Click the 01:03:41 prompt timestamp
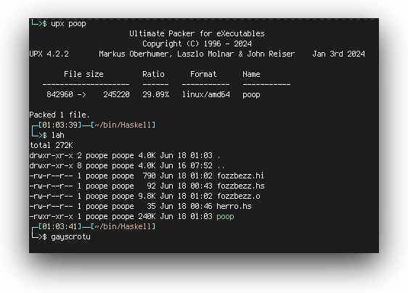Image resolution: width=408 pixels, height=293 pixels. coord(60,226)
